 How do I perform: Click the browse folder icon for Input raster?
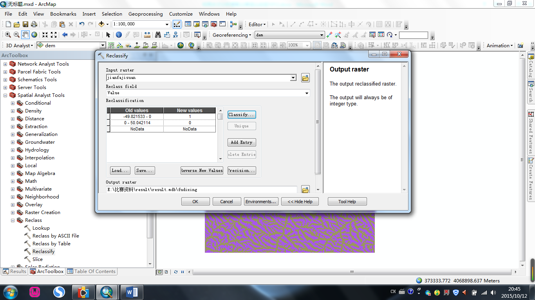point(305,78)
